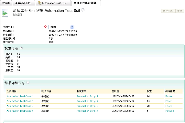Open Passed result for Test Case 1
The height and width of the screenshot is (123, 185).
[170, 96]
